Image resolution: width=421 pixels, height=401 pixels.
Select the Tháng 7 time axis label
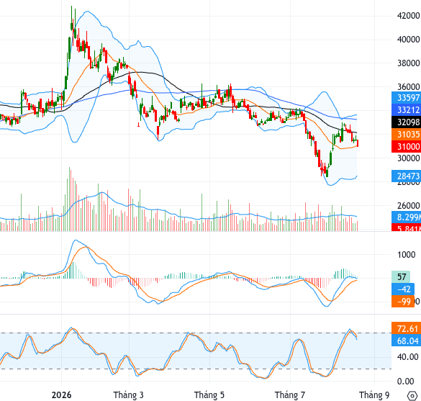[290, 395]
